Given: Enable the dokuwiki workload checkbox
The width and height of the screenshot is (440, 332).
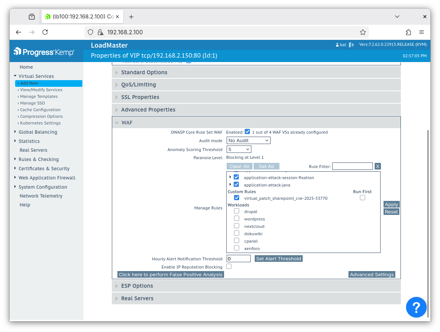Looking at the screenshot, I should [x=237, y=233].
